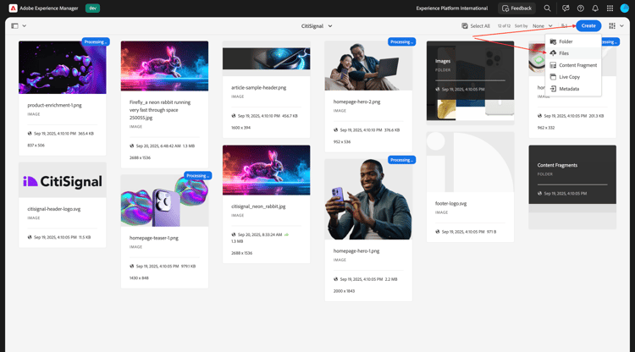Click globe icon on homepage-hero-1.png card
Viewport: 635px width, 352px height.
336,279
